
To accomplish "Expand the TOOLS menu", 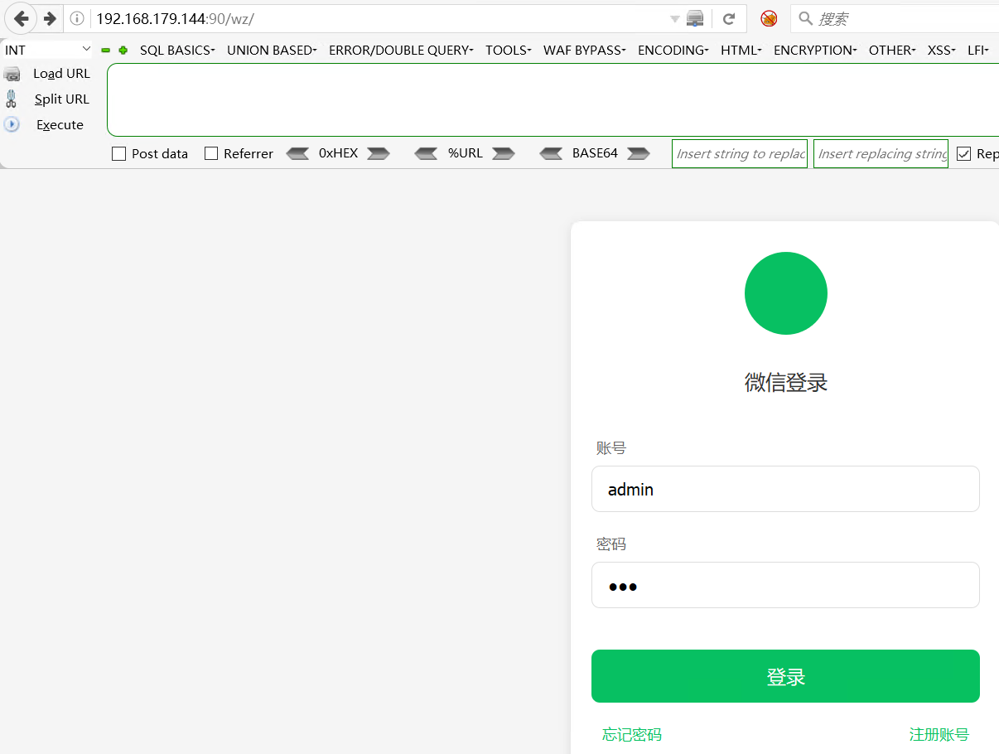I will [x=508, y=51].
